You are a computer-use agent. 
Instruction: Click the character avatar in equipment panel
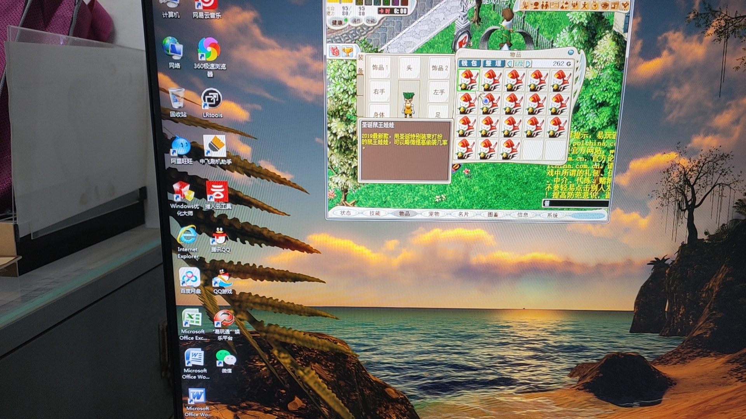pos(408,104)
